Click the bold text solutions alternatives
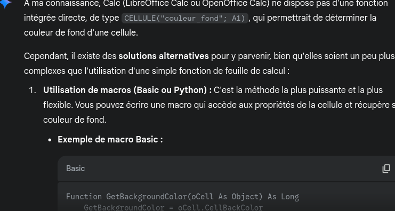The height and width of the screenshot is (211, 395). [x=164, y=56]
